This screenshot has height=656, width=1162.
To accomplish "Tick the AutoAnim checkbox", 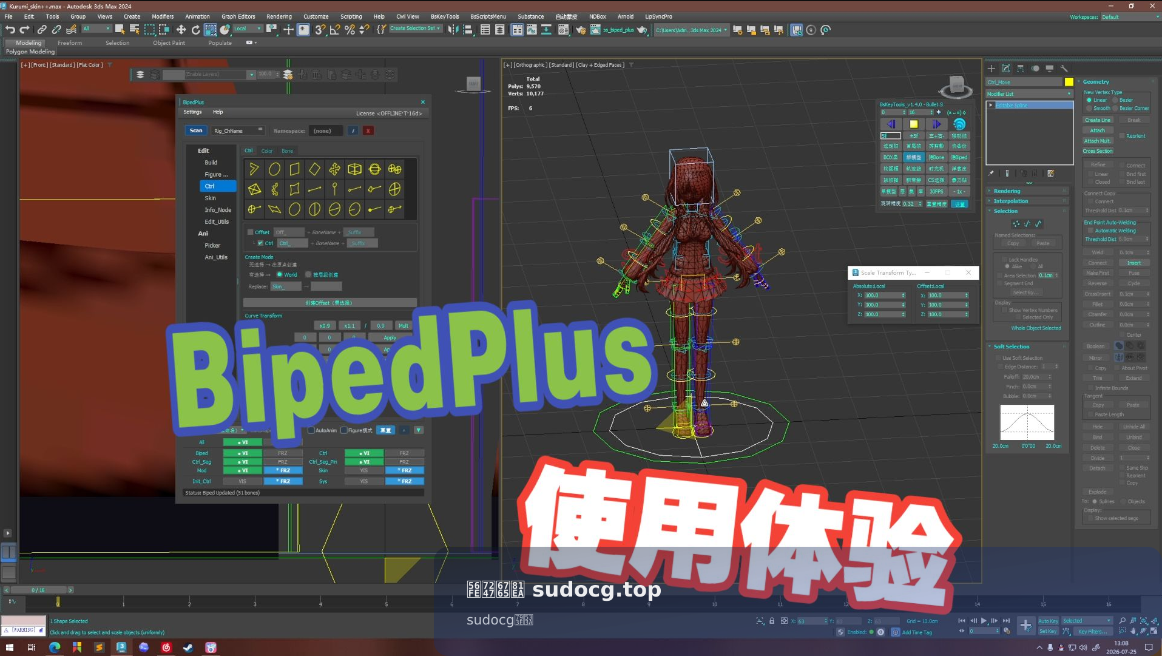I will 311,430.
